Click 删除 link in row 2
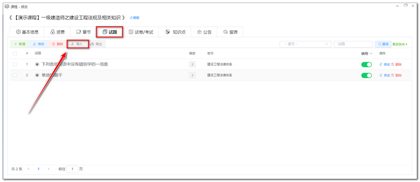Image resolution: width=420 pixels, height=182 pixels. pos(396,75)
